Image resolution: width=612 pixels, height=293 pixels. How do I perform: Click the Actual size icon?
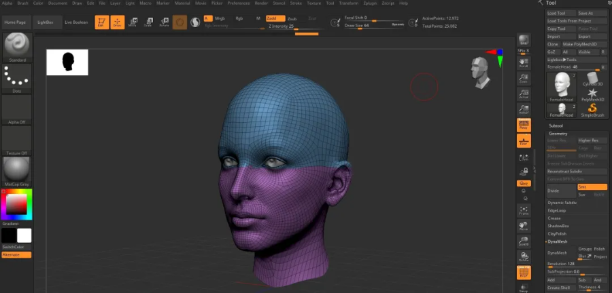[x=524, y=94]
